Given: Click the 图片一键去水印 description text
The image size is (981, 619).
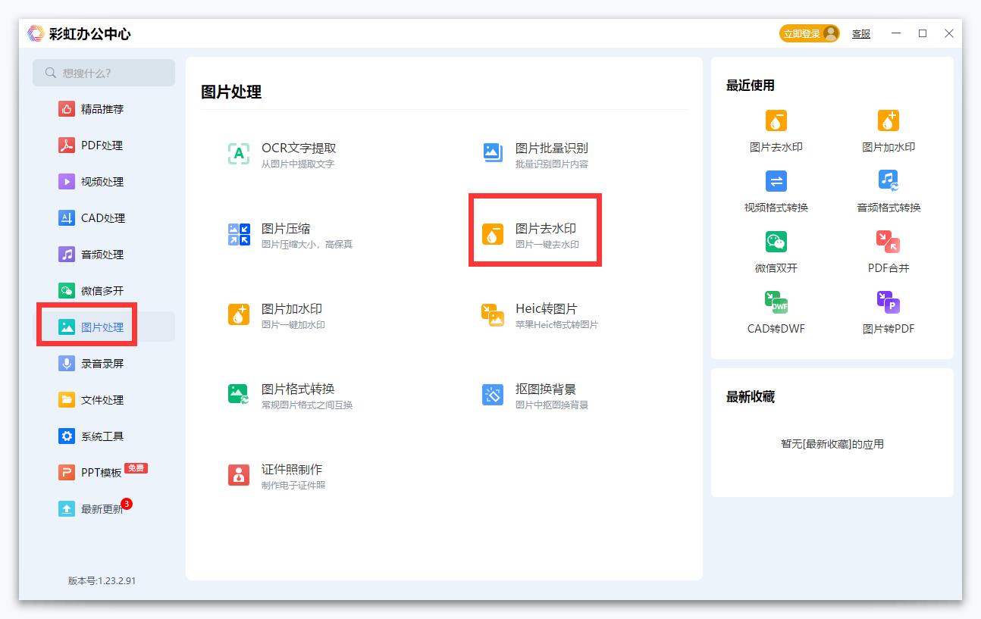Looking at the screenshot, I should pos(547,245).
